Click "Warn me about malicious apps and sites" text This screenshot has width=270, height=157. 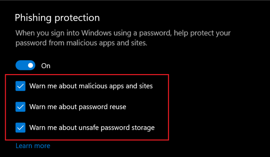click(x=91, y=86)
